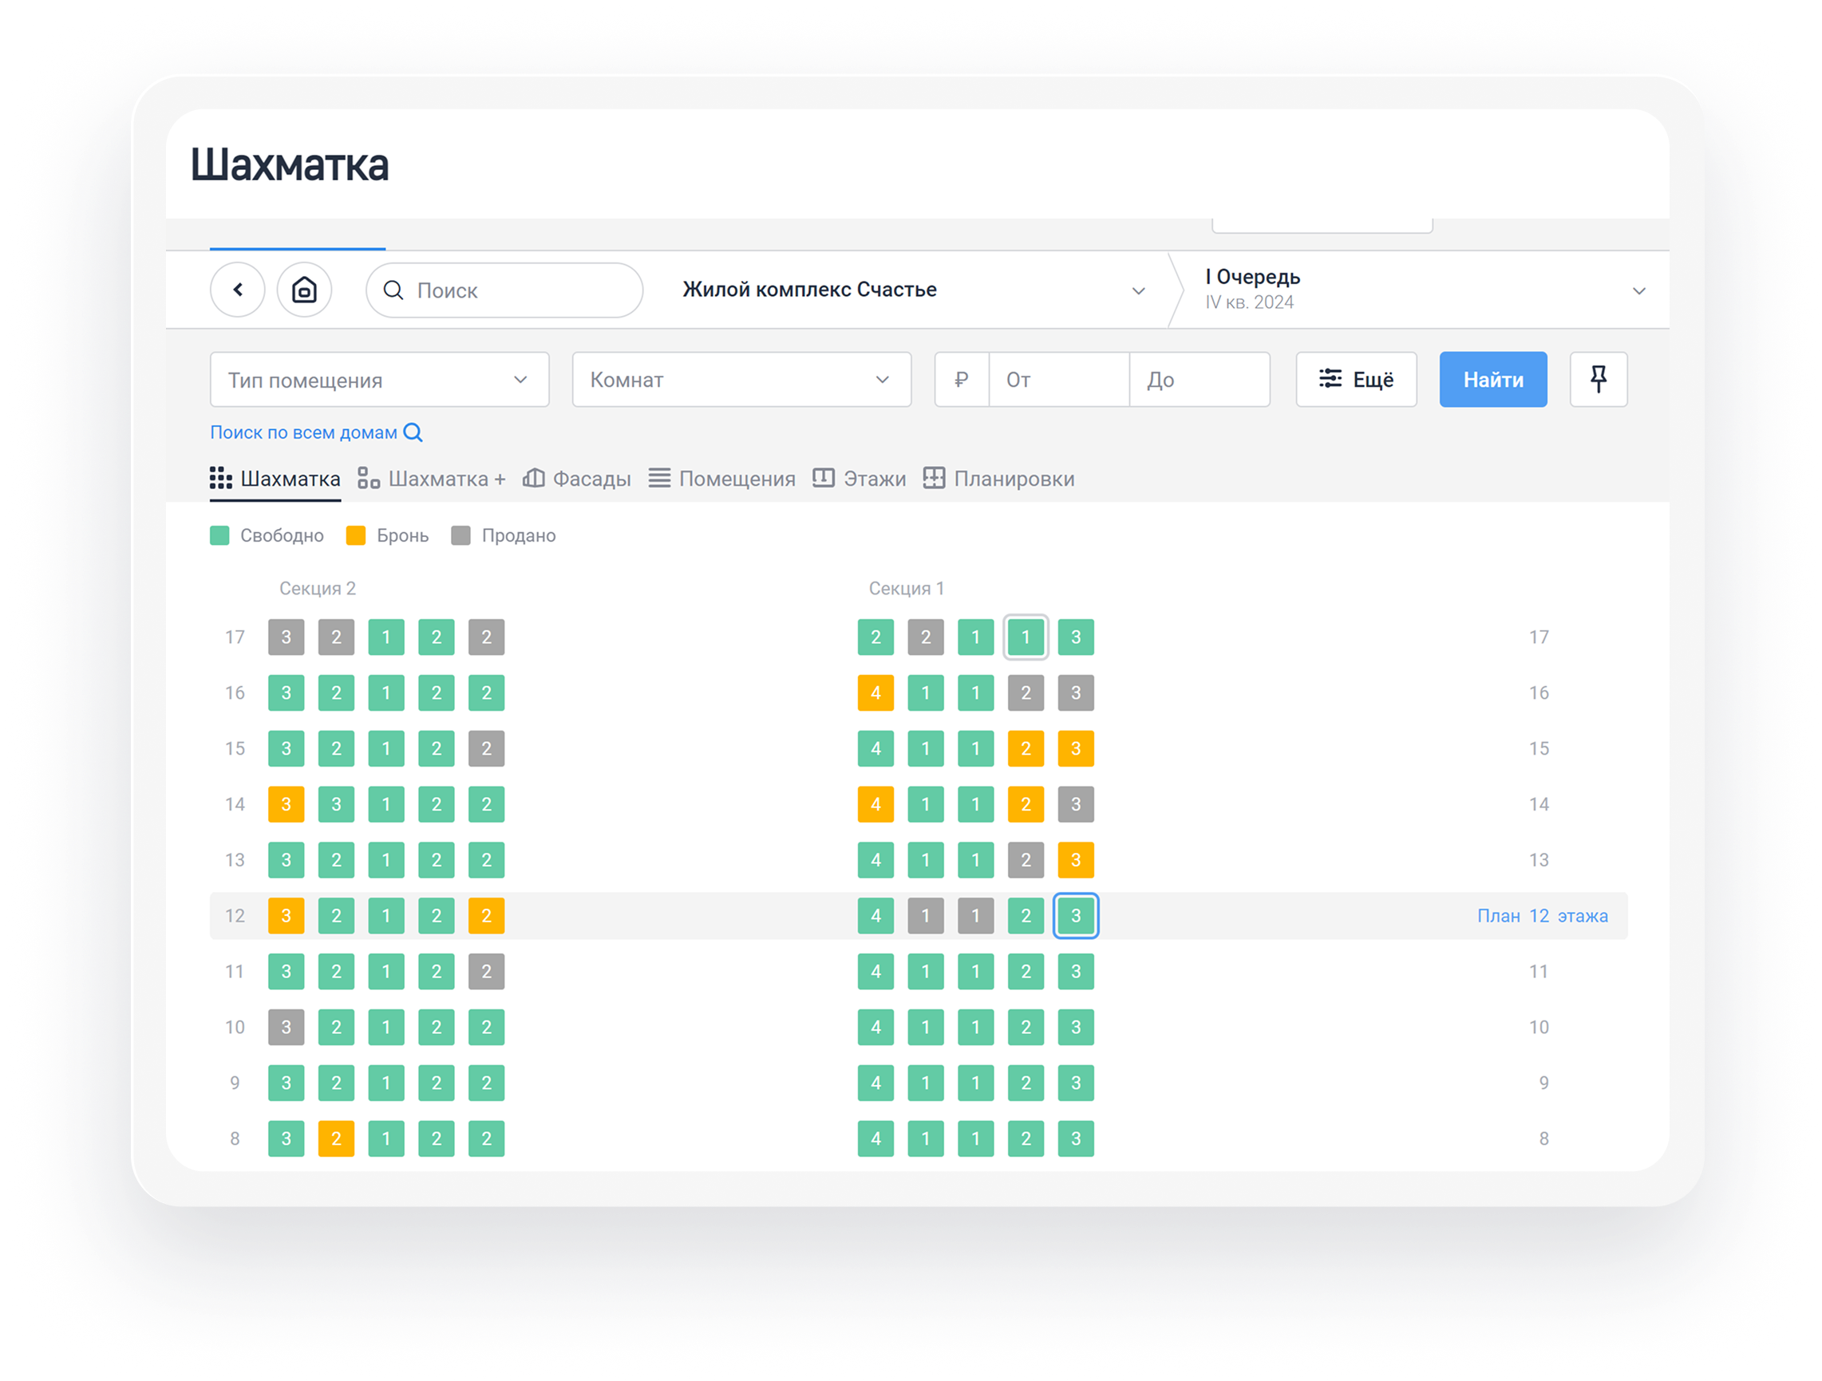Click the ruble currency icon

tap(961, 380)
